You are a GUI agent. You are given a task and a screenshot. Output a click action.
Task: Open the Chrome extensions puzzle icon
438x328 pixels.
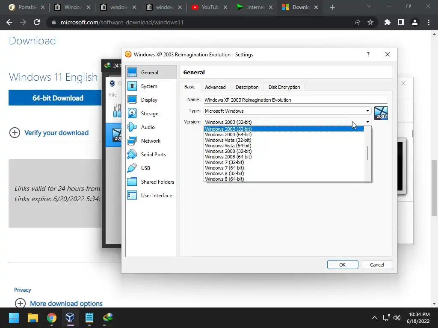click(x=387, y=22)
